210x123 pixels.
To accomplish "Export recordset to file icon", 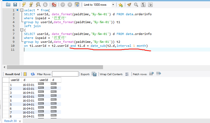I will coord(94,74).
